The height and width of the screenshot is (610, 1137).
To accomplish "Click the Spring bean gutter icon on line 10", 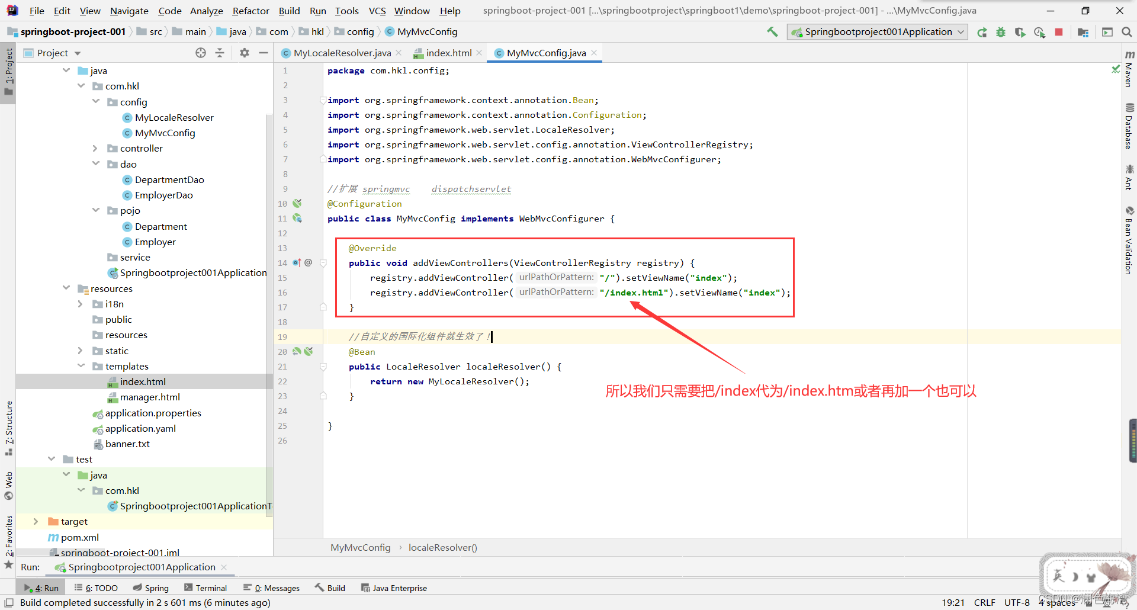I will click(297, 203).
